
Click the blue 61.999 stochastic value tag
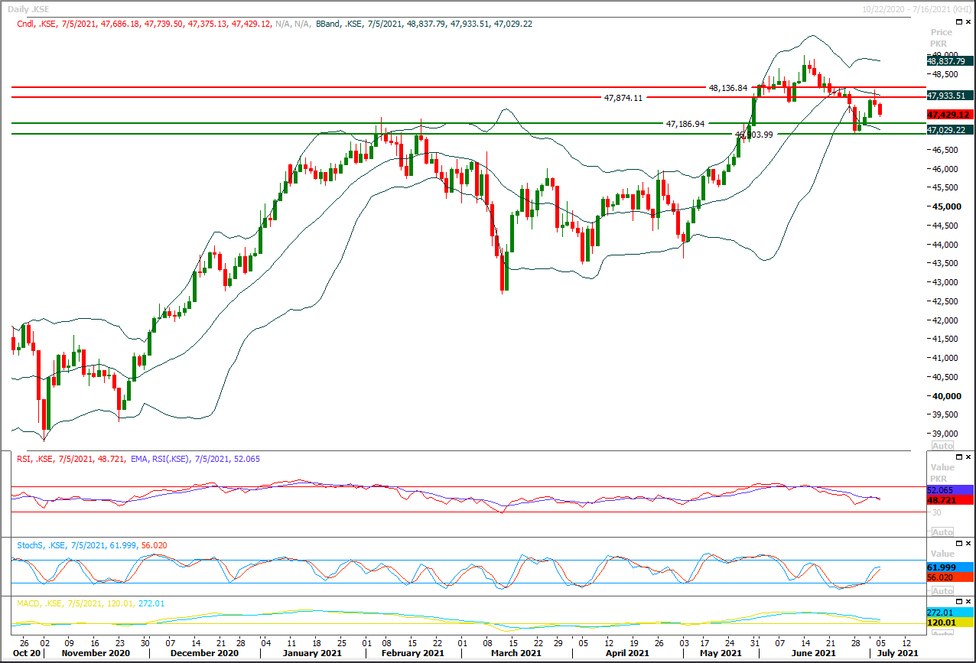click(948, 567)
